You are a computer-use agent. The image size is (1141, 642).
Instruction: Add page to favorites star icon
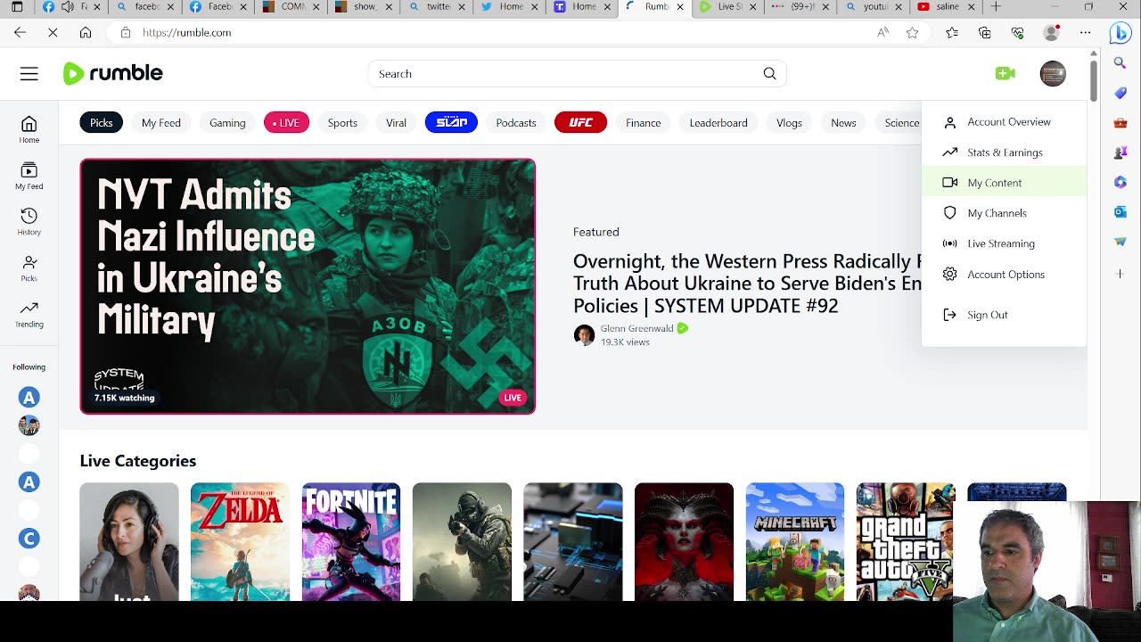point(912,33)
